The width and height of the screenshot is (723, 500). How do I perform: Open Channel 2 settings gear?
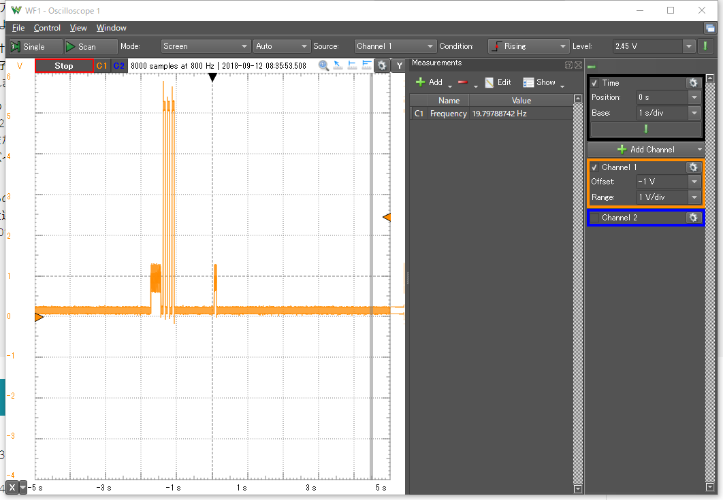pos(693,218)
